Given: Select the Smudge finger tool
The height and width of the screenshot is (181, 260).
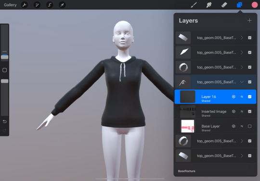Looking at the screenshot, I should pos(209,5).
